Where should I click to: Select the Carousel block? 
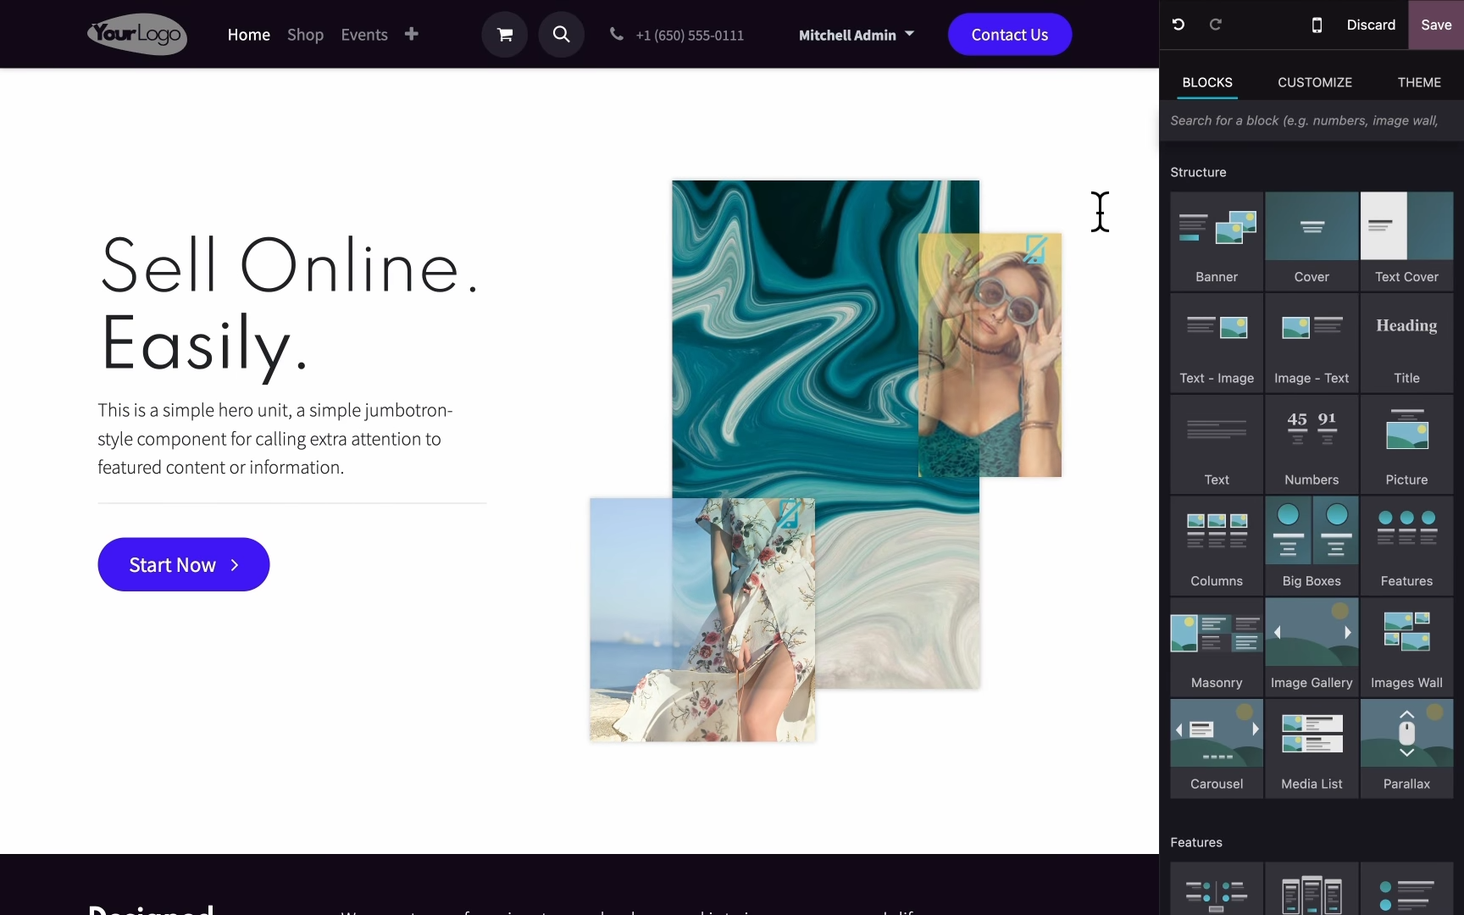click(1217, 749)
